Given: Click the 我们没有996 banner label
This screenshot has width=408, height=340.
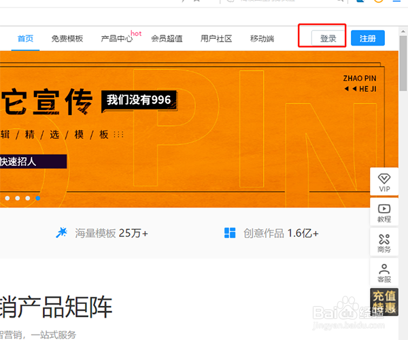Looking at the screenshot, I should pos(139,100).
